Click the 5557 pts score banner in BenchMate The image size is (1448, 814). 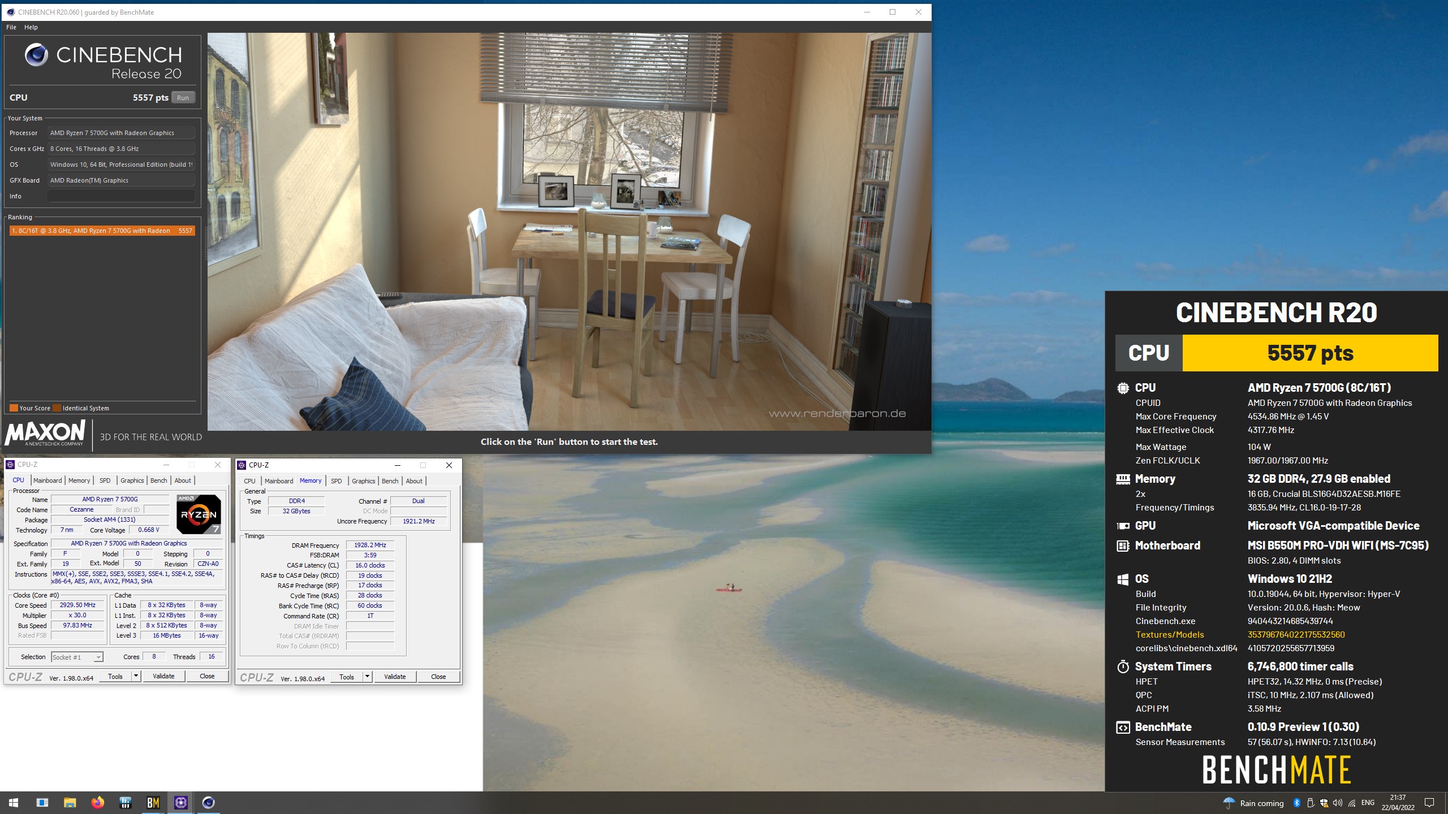[x=1310, y=353]
